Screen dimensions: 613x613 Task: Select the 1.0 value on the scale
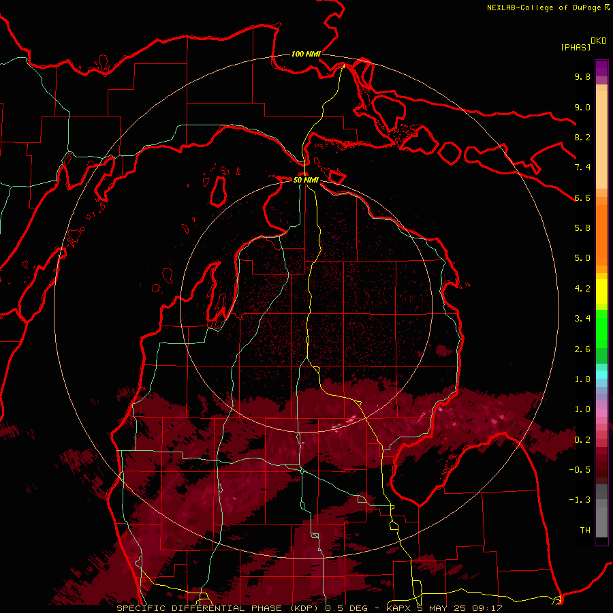click(x=582, y=409)
